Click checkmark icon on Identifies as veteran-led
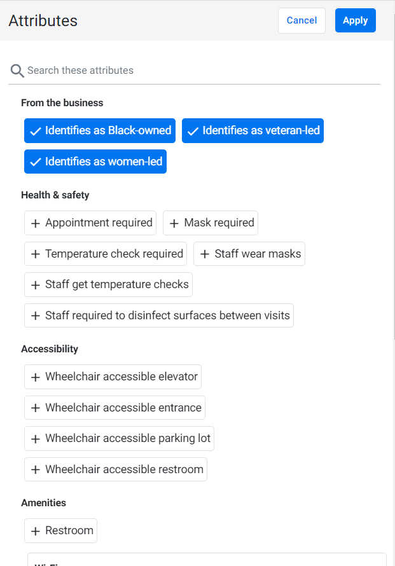The image size is (395, 566). point(193,131)
